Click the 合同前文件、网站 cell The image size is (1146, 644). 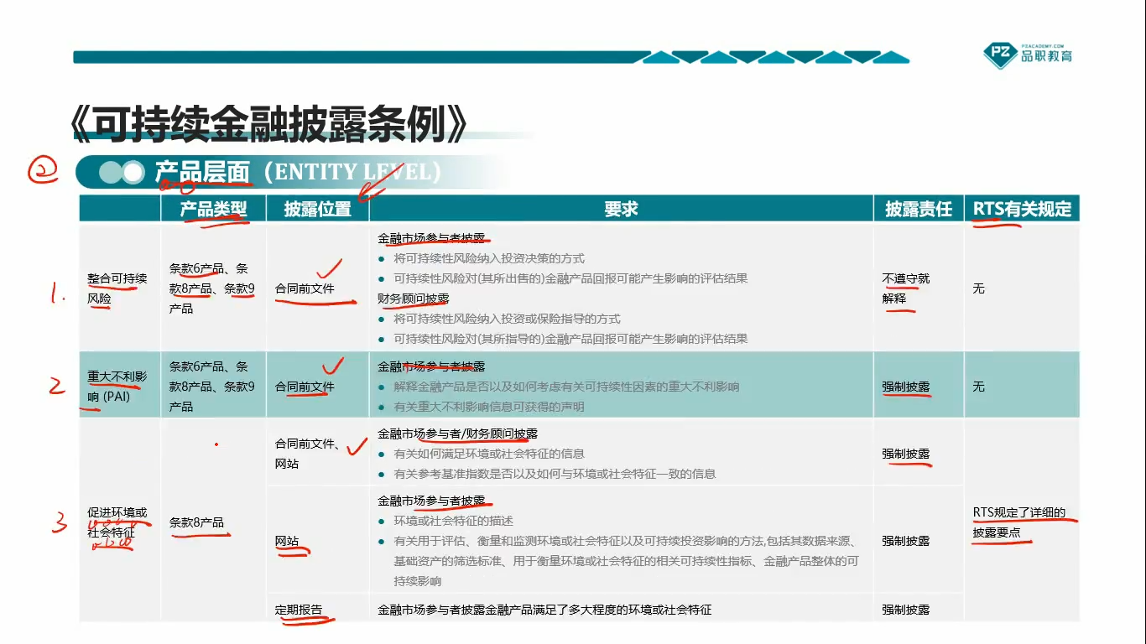coord(307,454)
